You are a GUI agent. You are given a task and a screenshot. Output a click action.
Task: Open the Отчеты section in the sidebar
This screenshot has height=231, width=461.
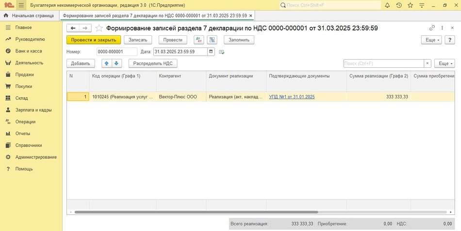22,133
